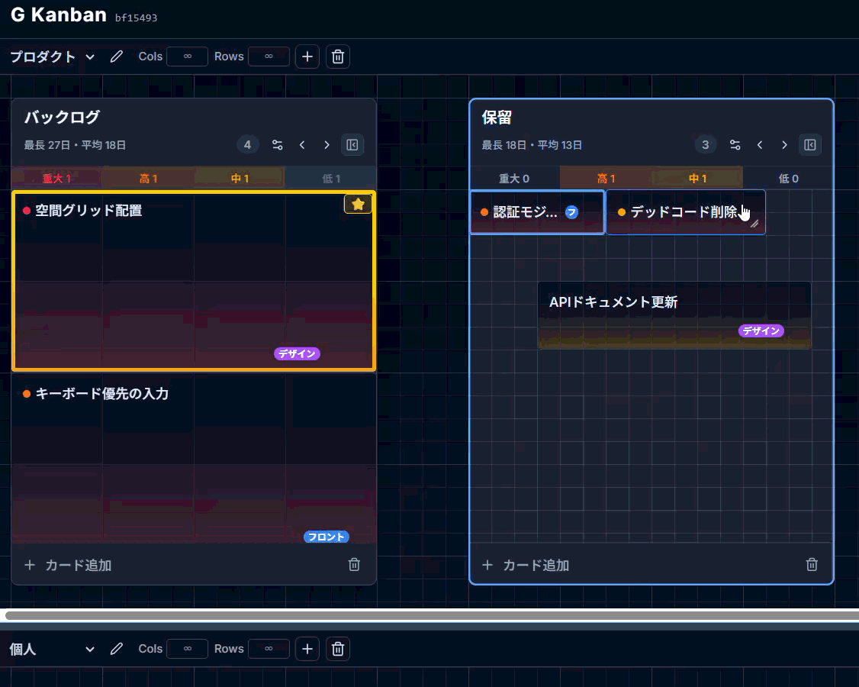Move バックログ column left with chevron
The width and height of the screenshot is (859, 687).
click(302, 145)
